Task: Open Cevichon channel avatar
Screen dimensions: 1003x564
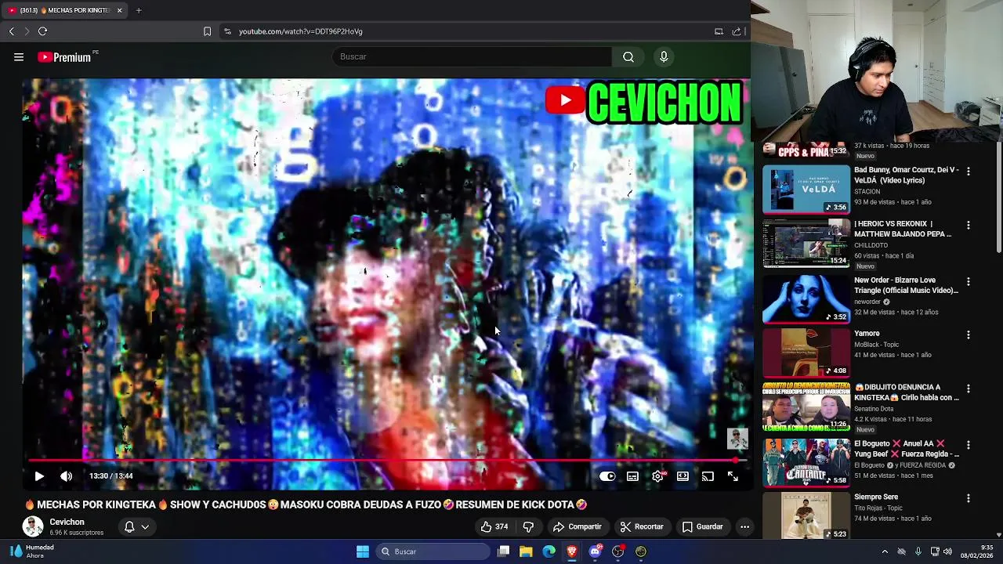Action: click(x=33, y=527)
